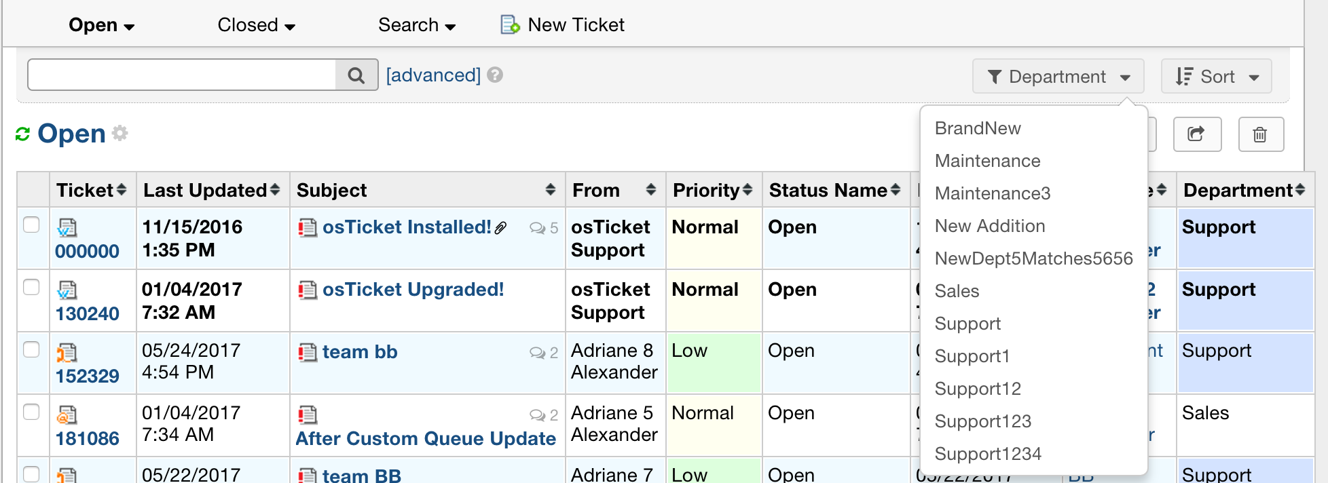
Task: Click the attachment paperclip on osTicket Installed!
Action: coord(501,228)
